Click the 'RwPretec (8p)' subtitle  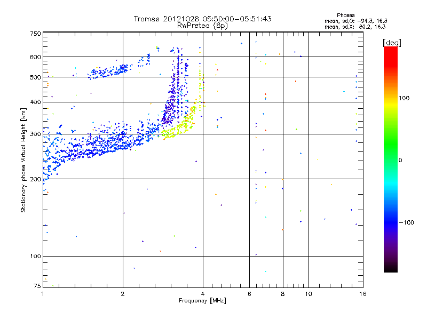click(202, 26)
